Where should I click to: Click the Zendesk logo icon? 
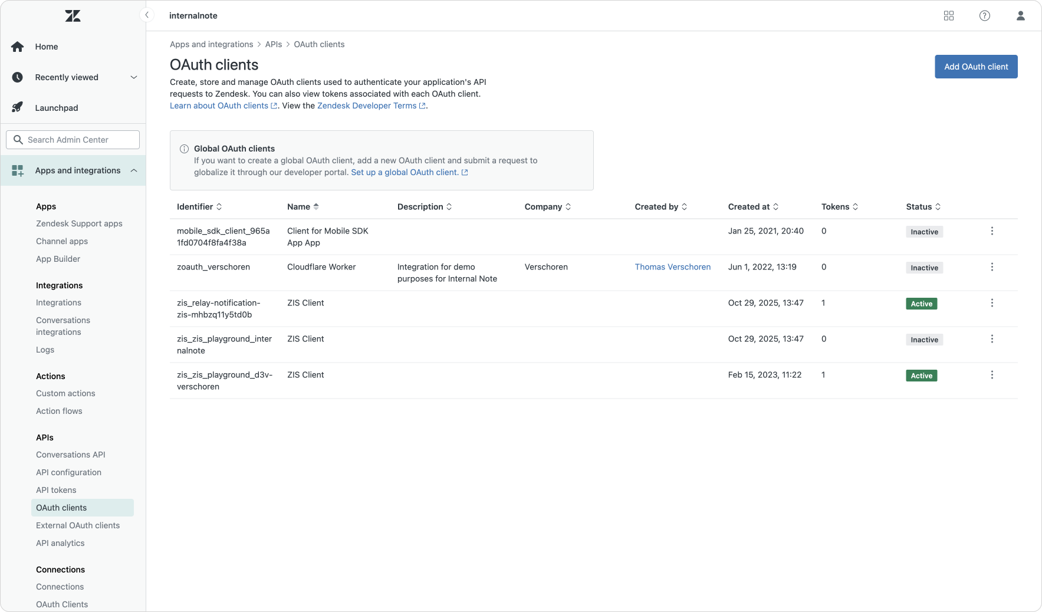click(x=73, y=16)
